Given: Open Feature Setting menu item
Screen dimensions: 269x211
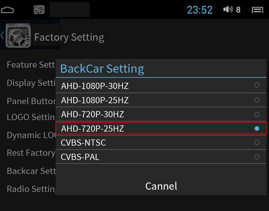Looking at the screenshot, I should click(x=31, y=65).
